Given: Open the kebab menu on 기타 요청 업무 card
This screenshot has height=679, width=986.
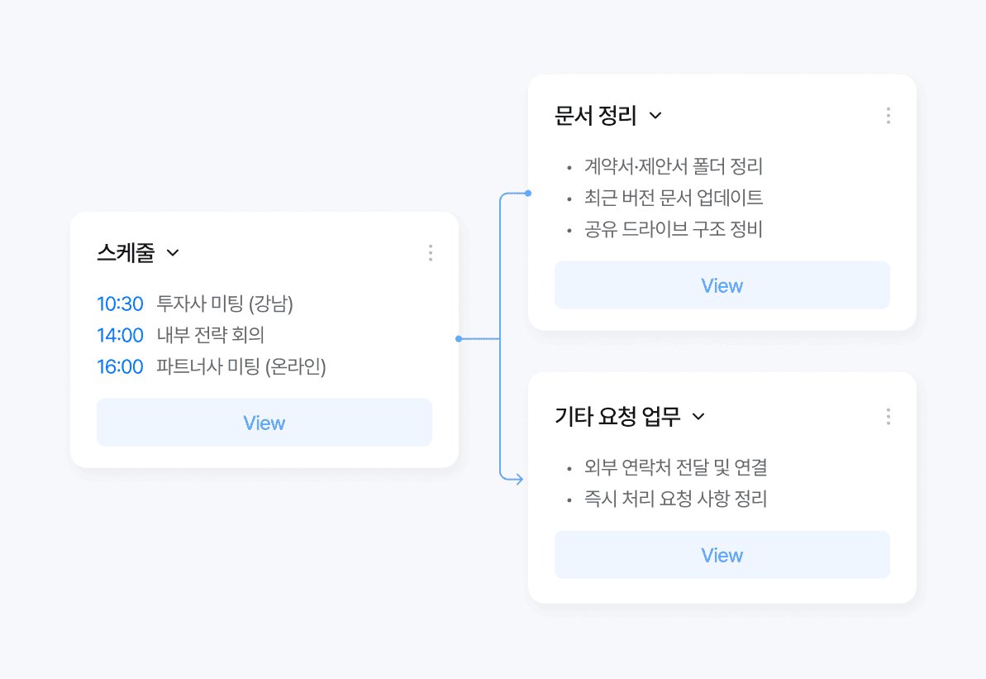Looking at the screenshot, I should [x=888, y=417].
